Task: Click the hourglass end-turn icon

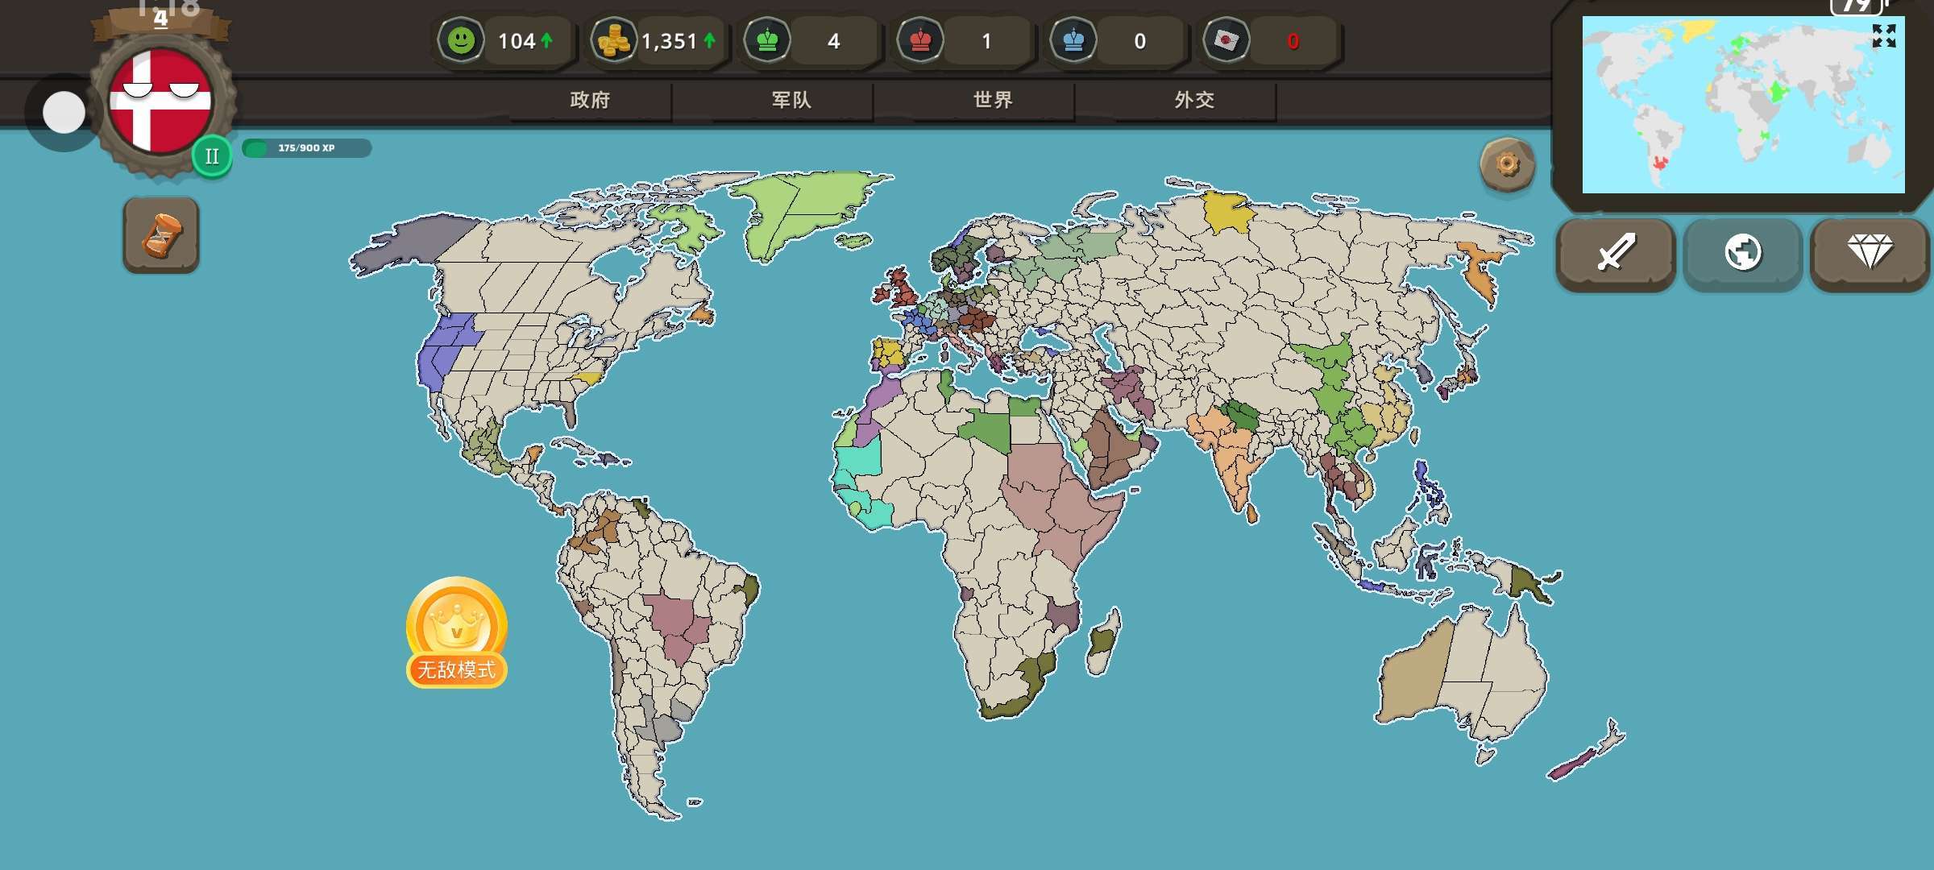Action: 161,235
